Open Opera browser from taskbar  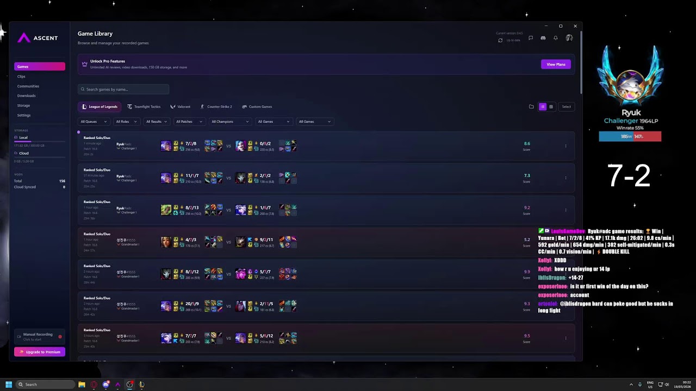94,384
